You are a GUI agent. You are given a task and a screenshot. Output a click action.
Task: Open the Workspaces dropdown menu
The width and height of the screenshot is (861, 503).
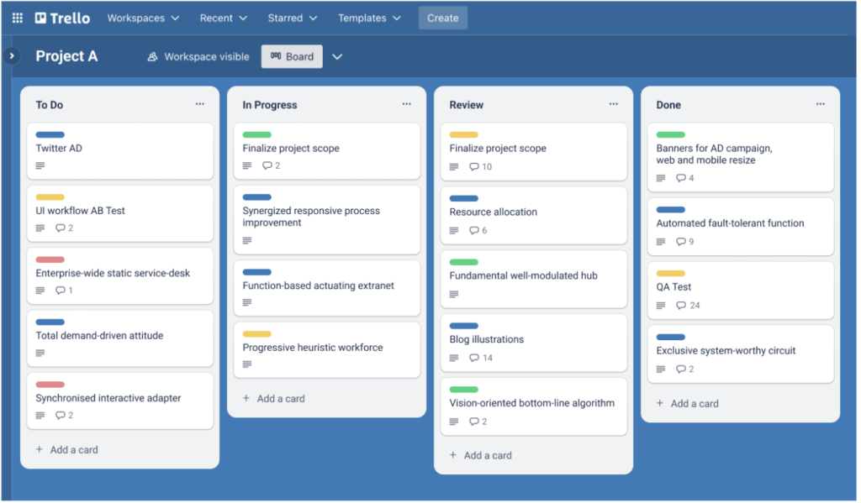point(143,18)
